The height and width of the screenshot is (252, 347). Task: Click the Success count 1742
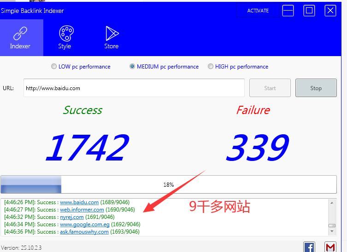tap(88, 148)
